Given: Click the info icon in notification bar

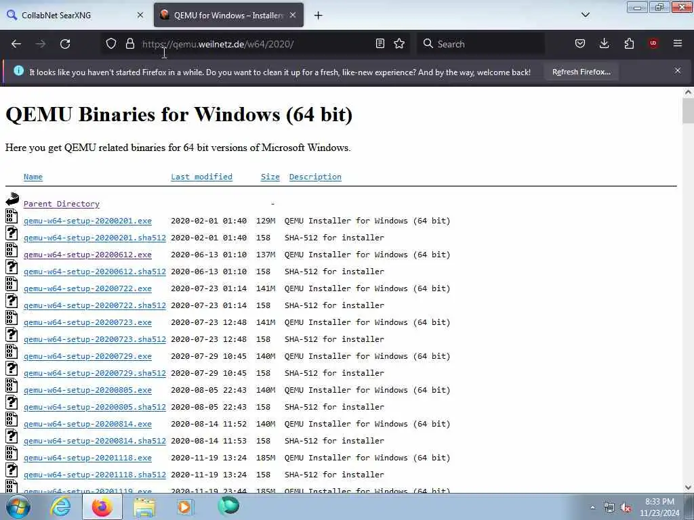Looking at the screenshot, I should point(18,70).
